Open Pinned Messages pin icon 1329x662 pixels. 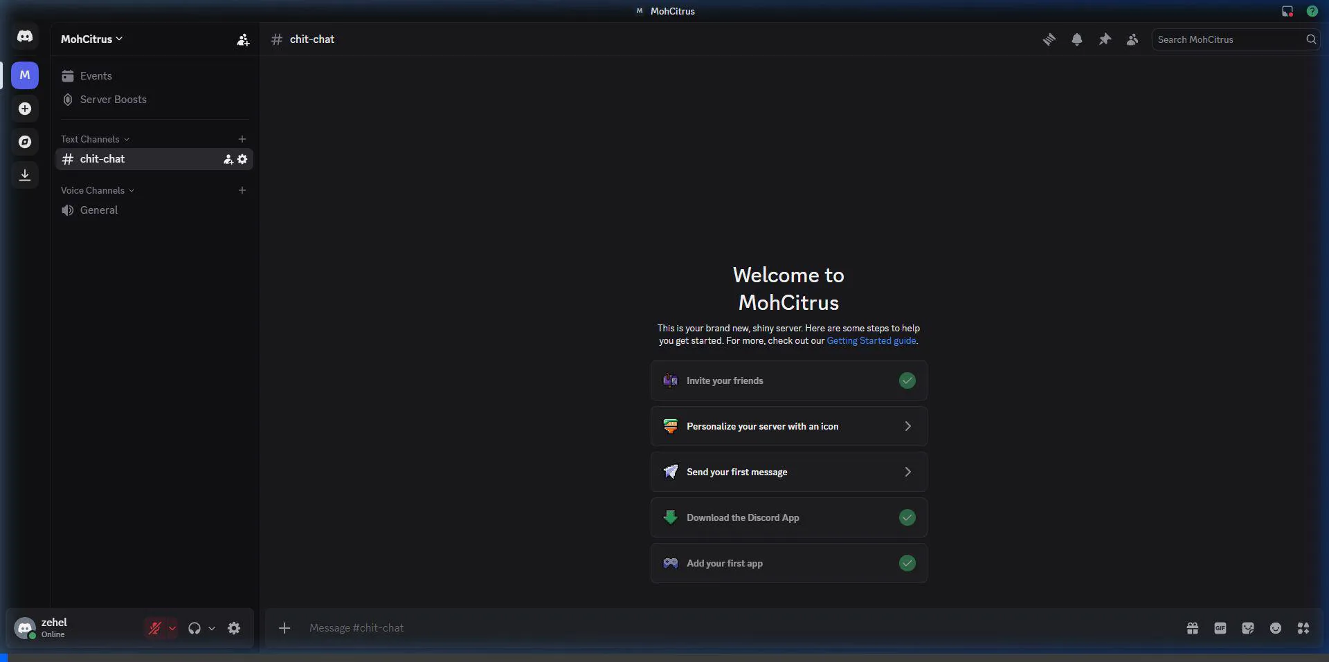click(x=1105, y=39)
